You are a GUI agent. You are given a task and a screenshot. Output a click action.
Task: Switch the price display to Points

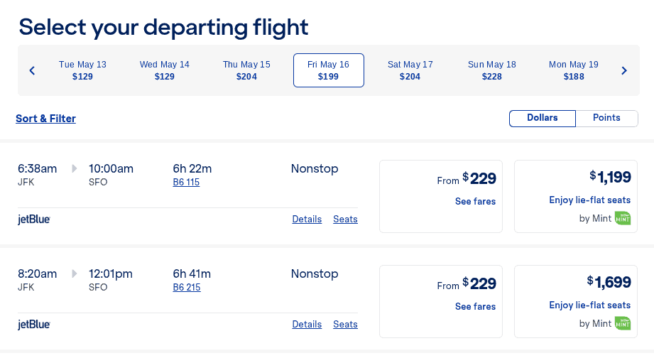pos(606,118)
